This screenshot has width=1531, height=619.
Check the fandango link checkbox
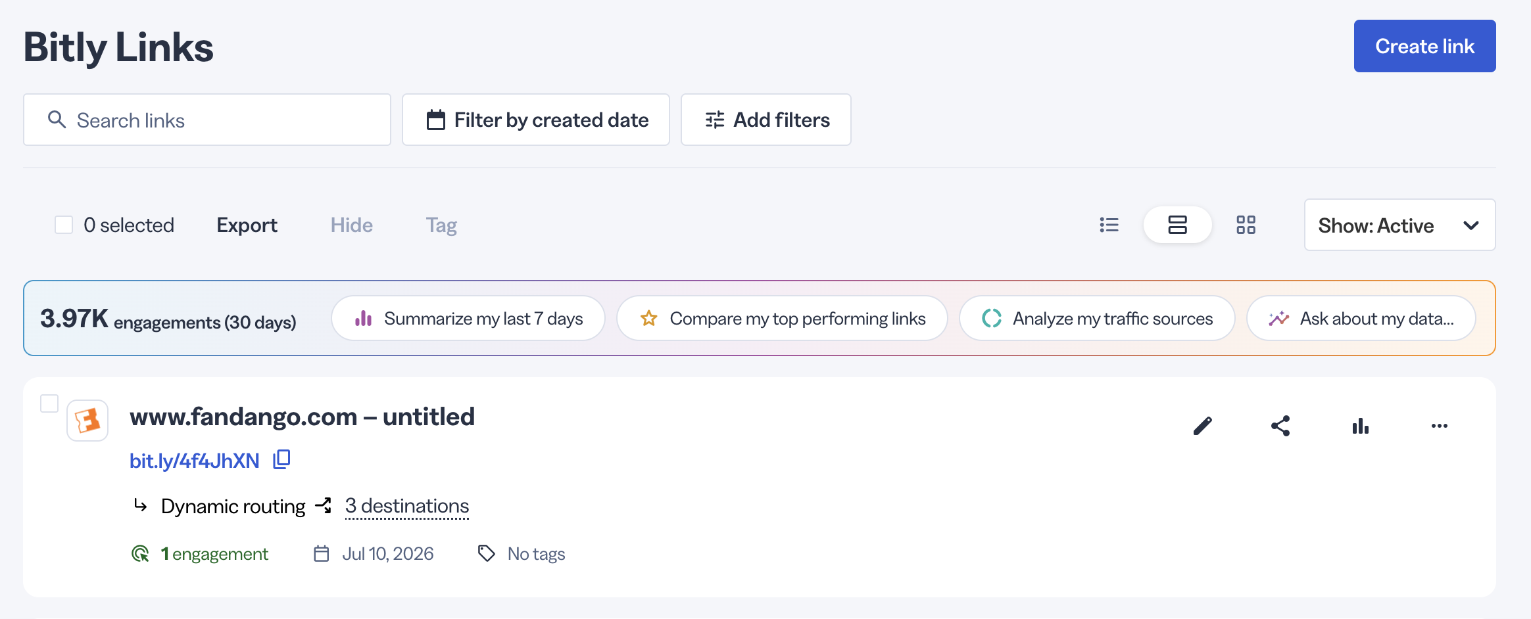coord(49,403)
